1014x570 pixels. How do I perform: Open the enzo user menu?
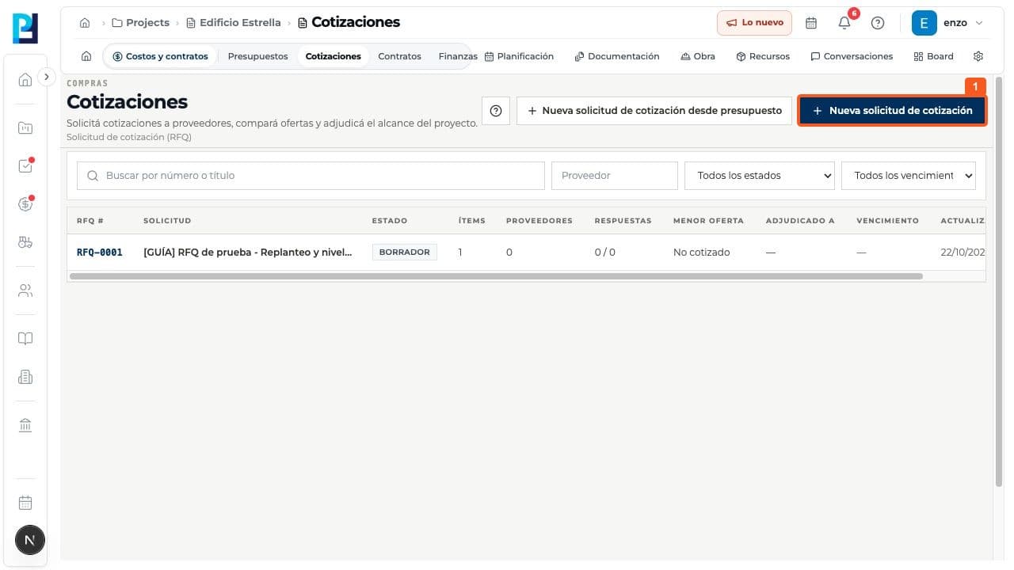[x=948, y=23]
